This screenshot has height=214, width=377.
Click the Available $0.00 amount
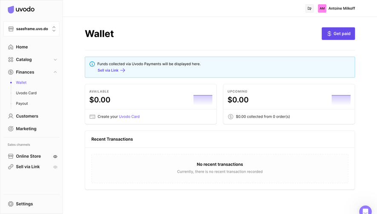click(100, 100)
